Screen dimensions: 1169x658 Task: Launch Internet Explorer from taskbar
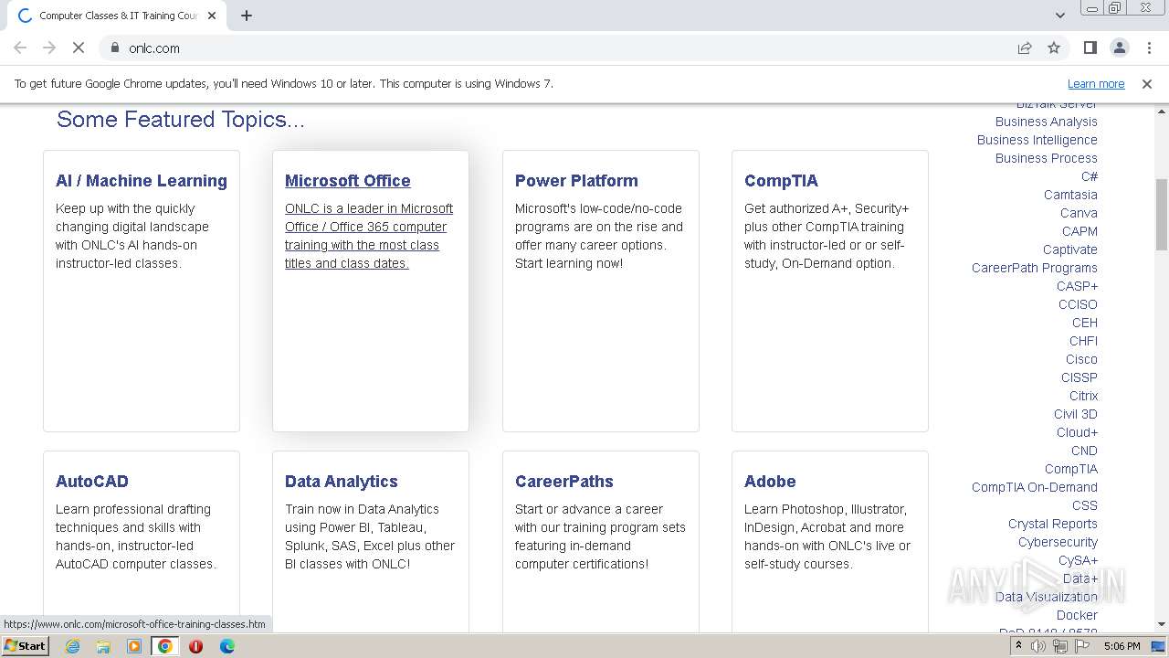[73, 646]
